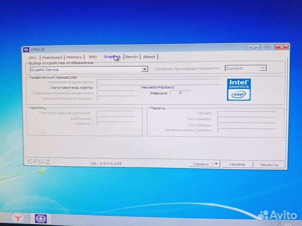Click the Частота ядра видеочипа field
Image resolution: width=302 pixels, height=226 pixels.
(x=116, y=113)
